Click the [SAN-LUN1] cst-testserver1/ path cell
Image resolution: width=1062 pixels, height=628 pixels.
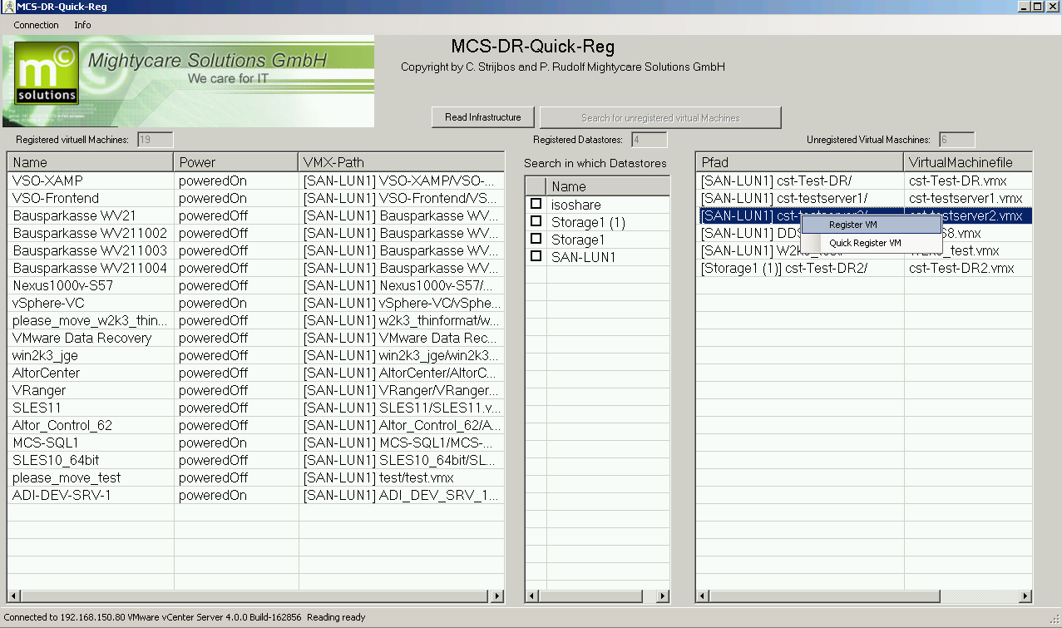tap(800, 198)
